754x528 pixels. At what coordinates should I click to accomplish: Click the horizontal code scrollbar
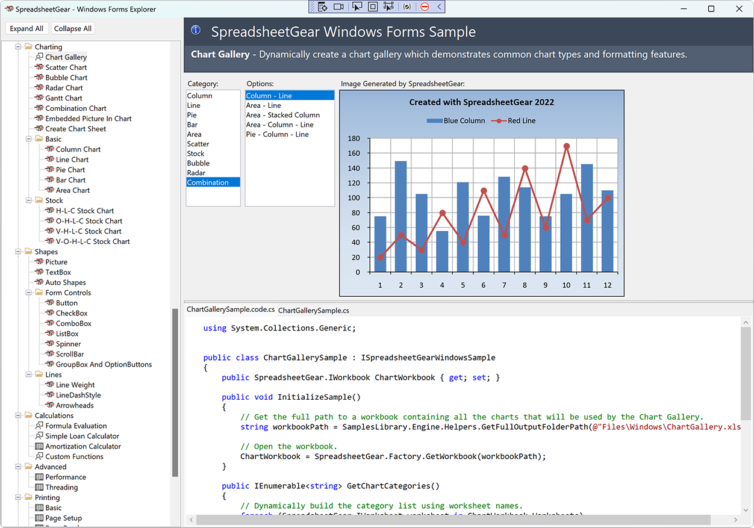(452, 520)
